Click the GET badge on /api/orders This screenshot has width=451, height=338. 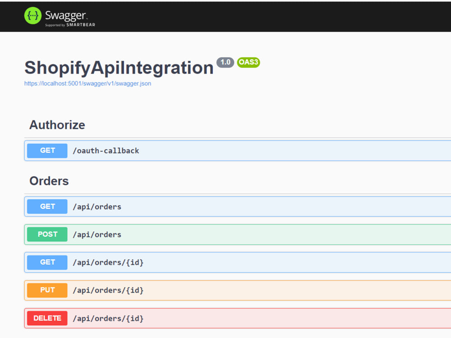(x=46, y=206)
